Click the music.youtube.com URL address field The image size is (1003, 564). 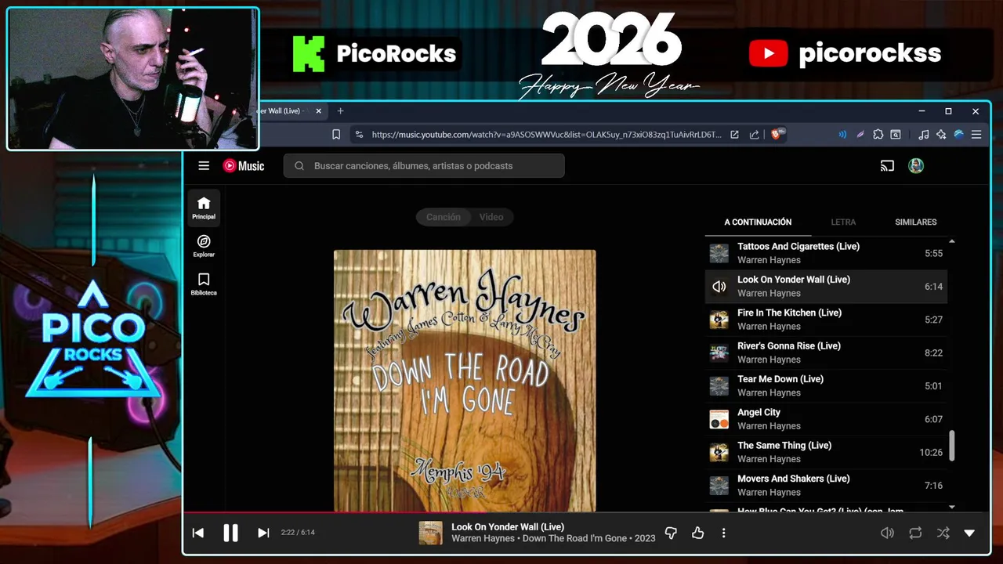(546, 135)
